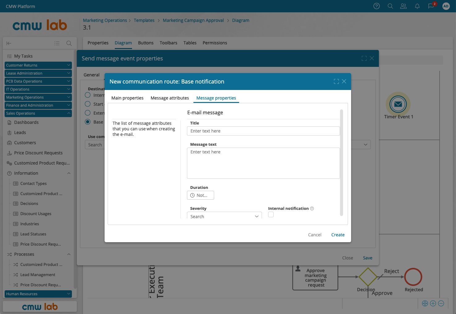Click the fit diagram to screen icon

click(x=425, y=304)
